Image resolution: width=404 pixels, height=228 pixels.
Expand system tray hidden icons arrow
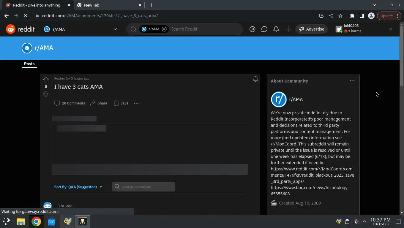[364, 221]
